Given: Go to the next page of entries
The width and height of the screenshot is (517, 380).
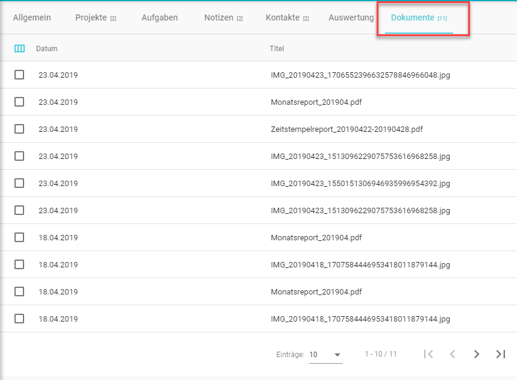Looking at the screenshot, I should coord(477,354).
